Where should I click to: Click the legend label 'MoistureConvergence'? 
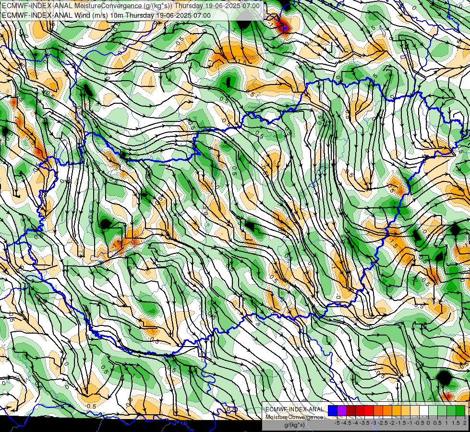[294, 417]
